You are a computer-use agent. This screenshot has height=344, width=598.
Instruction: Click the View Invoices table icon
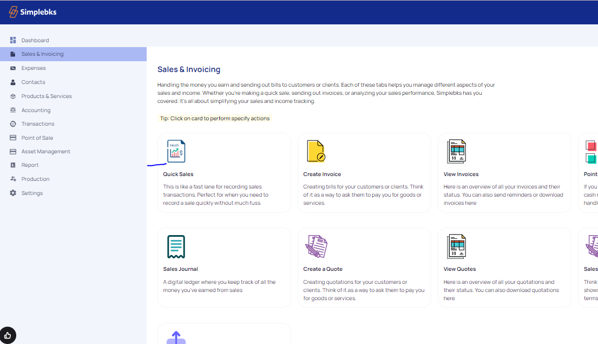(x=456, y=152)
